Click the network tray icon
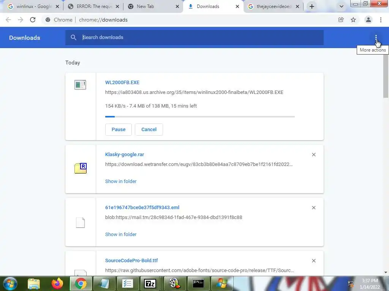This screenshot has height=291, width=389. point(351,283)
